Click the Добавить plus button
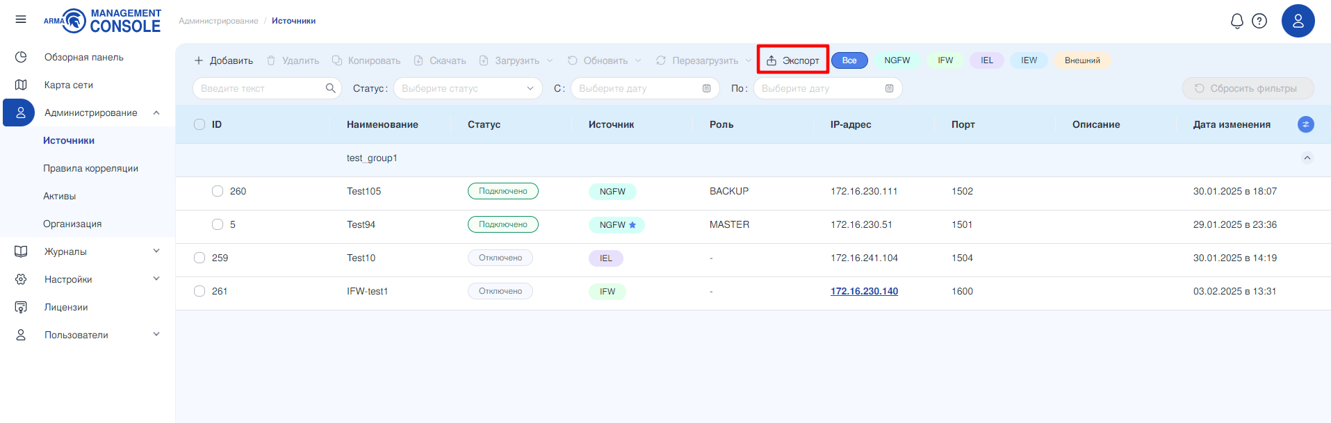 pyautogui.click(x=223, y=60)
